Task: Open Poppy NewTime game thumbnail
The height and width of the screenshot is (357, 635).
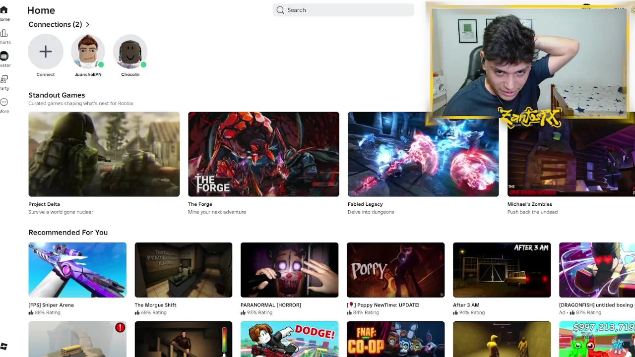Action: [395, 270]
